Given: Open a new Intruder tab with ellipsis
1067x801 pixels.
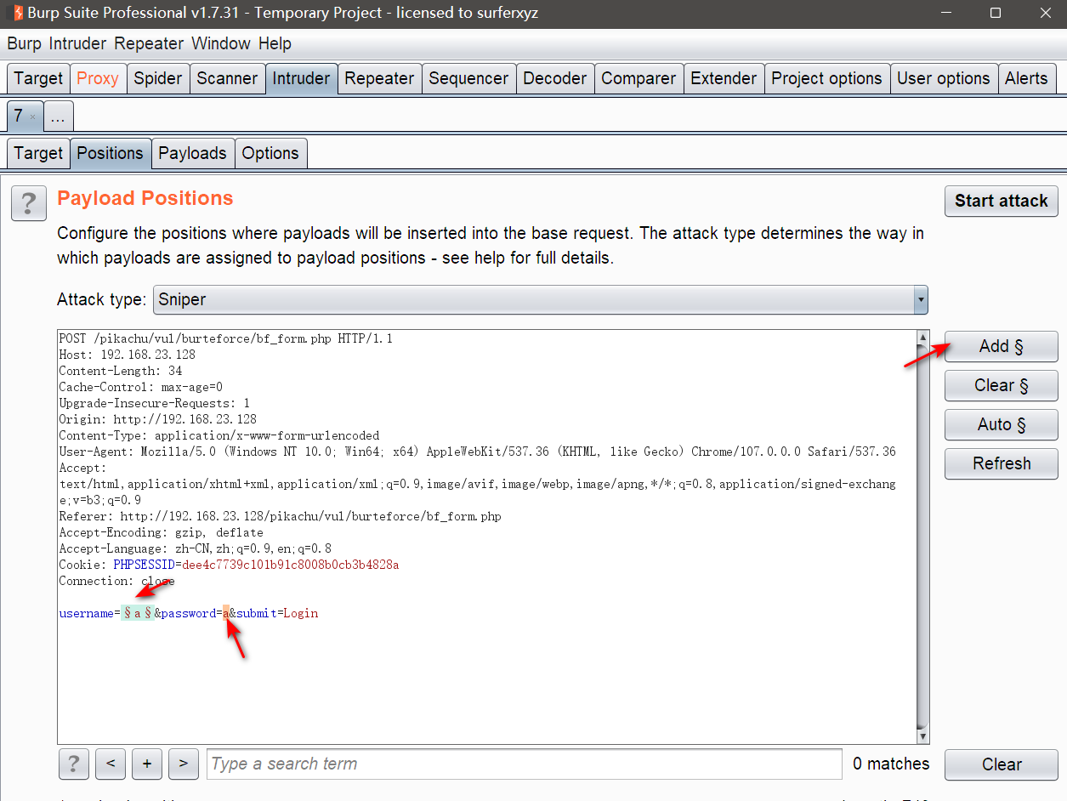Looking at the screenshot, I should (58, 116).
